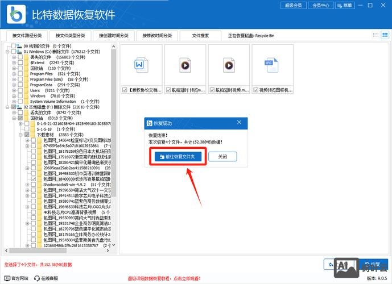Click the 关闭 button in dialog
Screen dimensions: 392x284
(x=222, y=157)
